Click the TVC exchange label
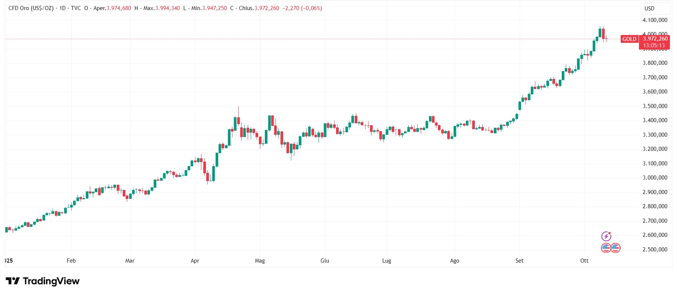This screenshot has width=677, height=295. click(x=76, y=8)
